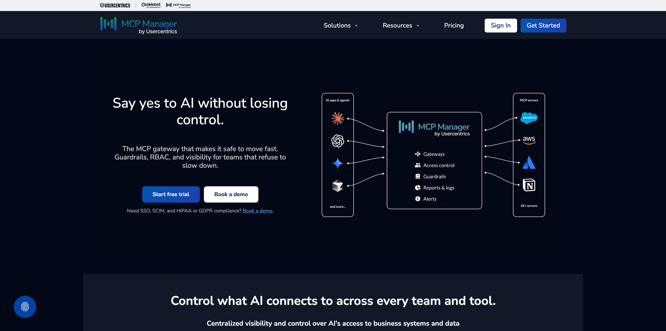Click the MCP Manager logo inside diagram
The image size is (666, 331).
(434, 128)
